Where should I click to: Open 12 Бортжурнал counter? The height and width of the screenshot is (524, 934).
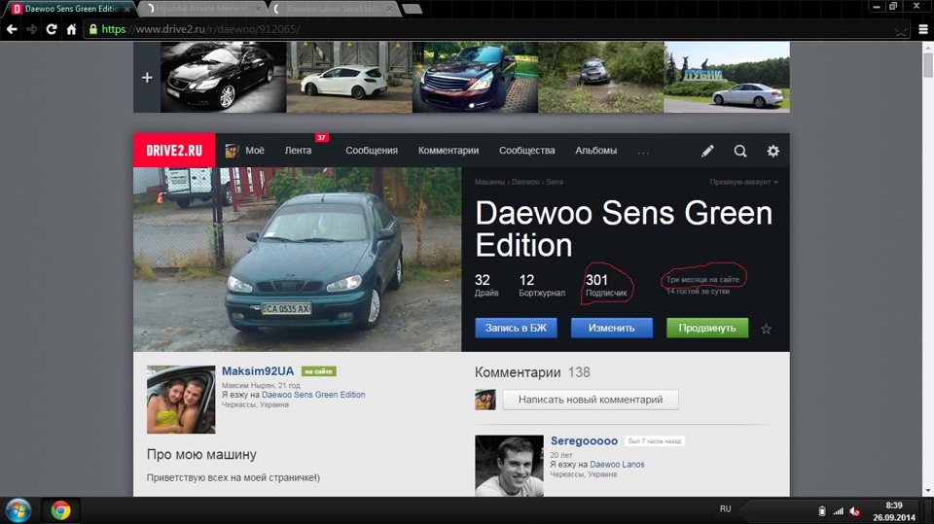(542, 285)
